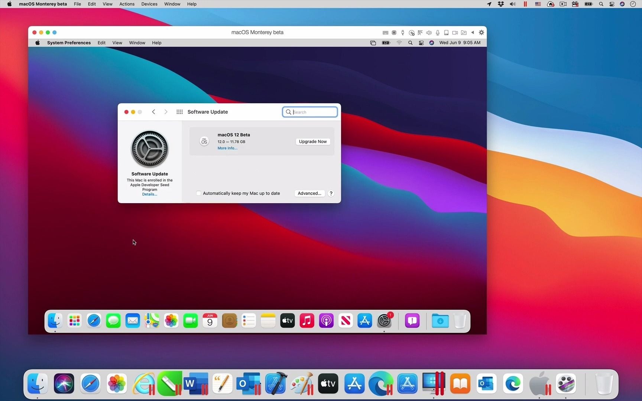This screenshot has height=401, width=642.
Task: Click the date and time in the VM menu bar
Action: click(x=460, y=43)
